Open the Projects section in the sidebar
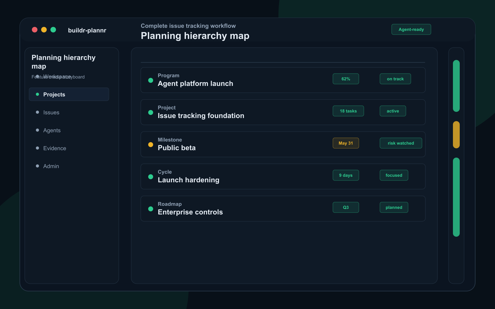 click(69, 94)
